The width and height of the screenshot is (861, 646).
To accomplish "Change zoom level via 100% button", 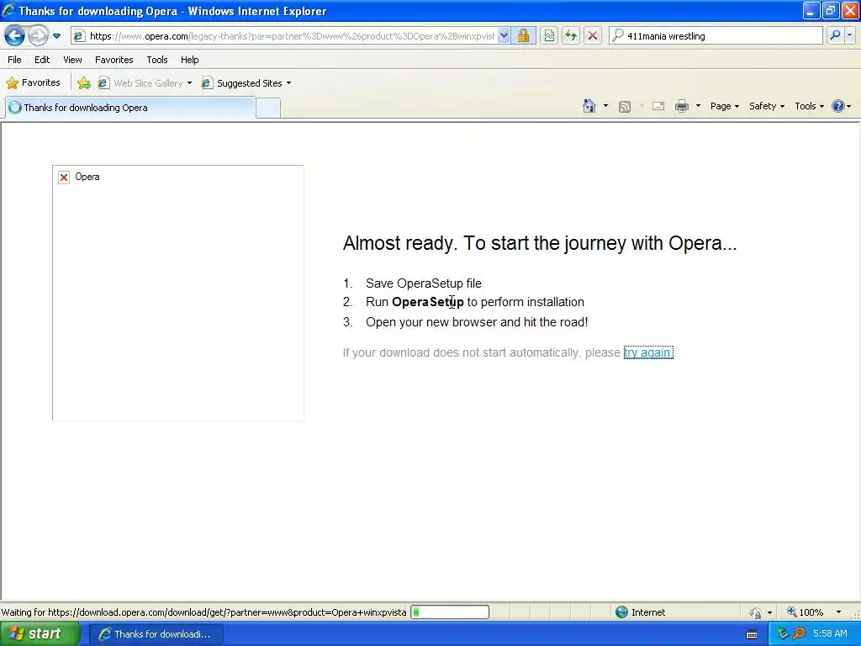I will point(805,612).
